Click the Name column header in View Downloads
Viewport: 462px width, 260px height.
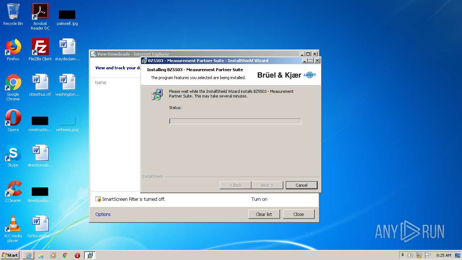click(101, 83)
